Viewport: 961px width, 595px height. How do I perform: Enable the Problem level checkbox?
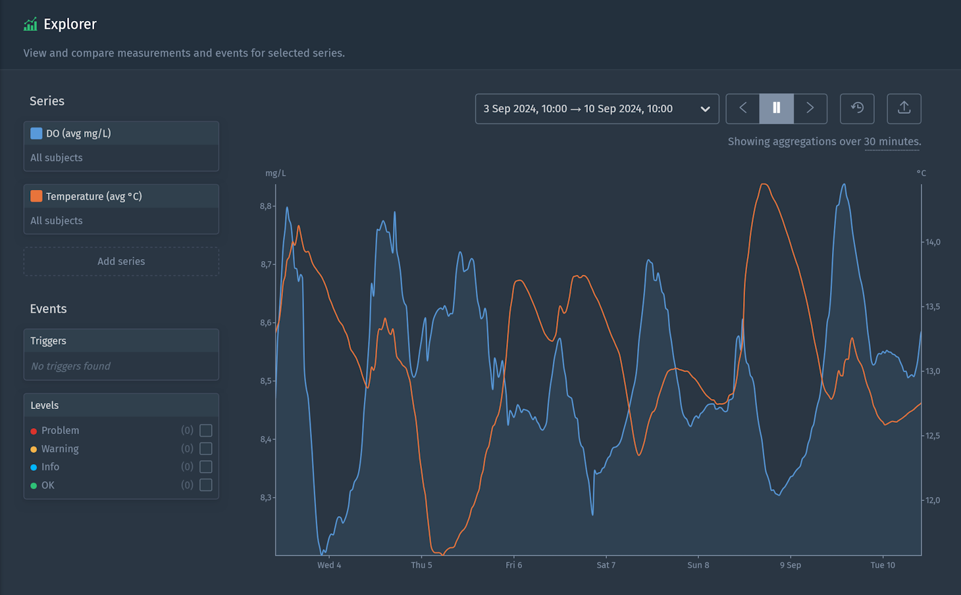click(x=206, y=431)
